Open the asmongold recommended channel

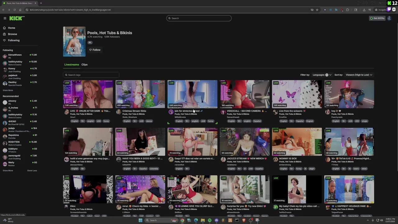pyautogui.click(x=20, y=157)
